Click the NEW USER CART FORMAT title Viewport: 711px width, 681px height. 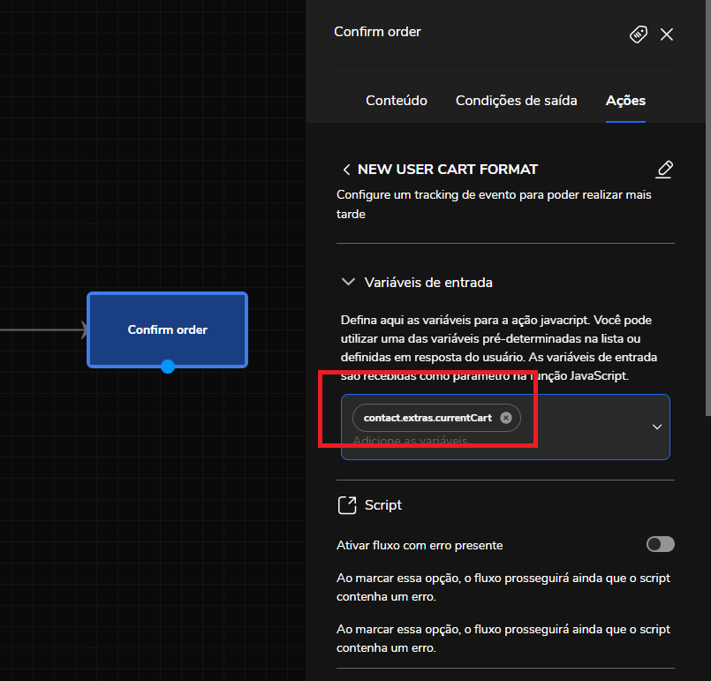click(447, 170)
